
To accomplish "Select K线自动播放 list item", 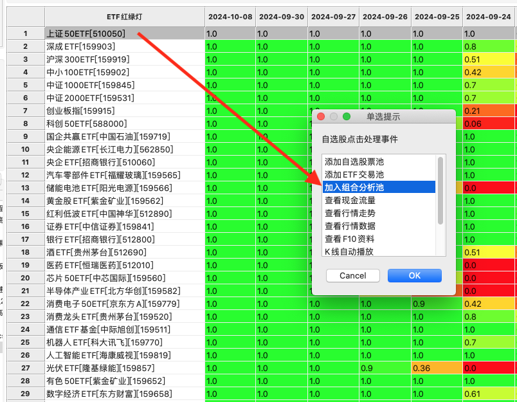I will pos(379,251).
